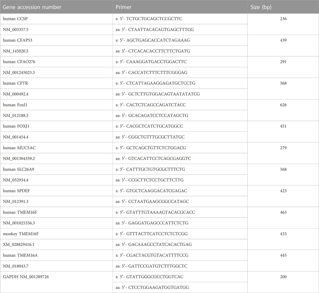Click sense primer GTGCTCAAGGACATCGAGAC
This screenshot has height=293, width=319.
click(157, 191)
